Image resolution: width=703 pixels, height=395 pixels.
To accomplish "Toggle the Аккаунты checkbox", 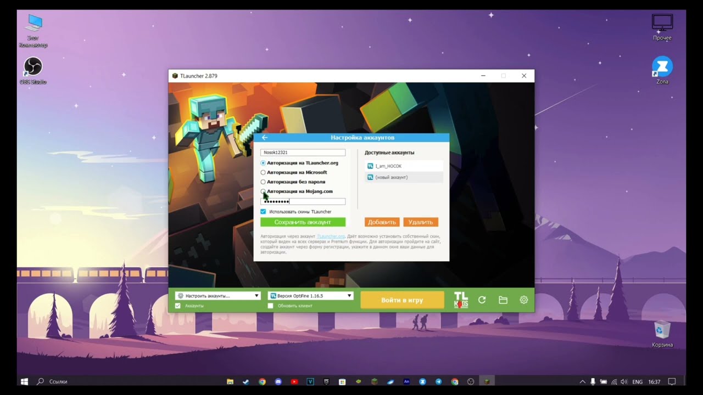I will pyautogui.click(x=177, y=306).
